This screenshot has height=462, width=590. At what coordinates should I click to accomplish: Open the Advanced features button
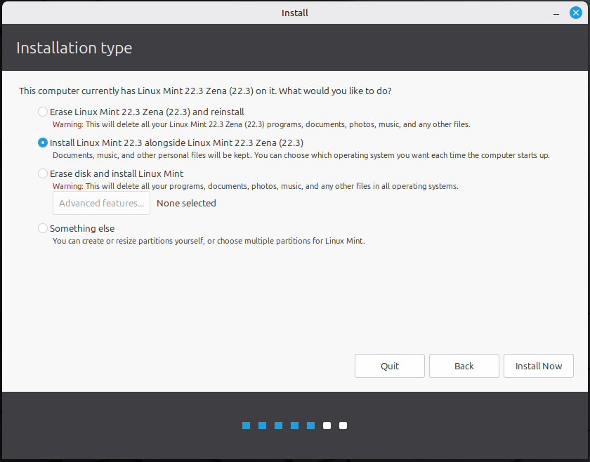point(102,203)
